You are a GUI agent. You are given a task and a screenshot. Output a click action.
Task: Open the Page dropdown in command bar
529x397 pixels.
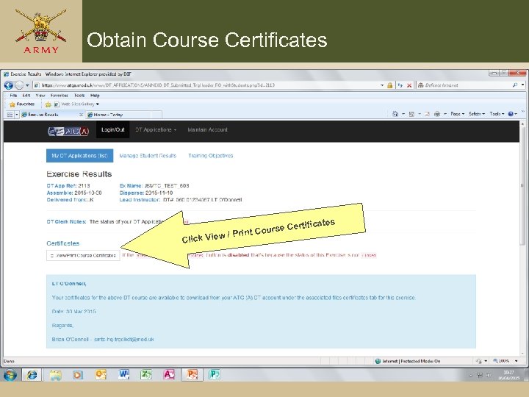(458, 114)
